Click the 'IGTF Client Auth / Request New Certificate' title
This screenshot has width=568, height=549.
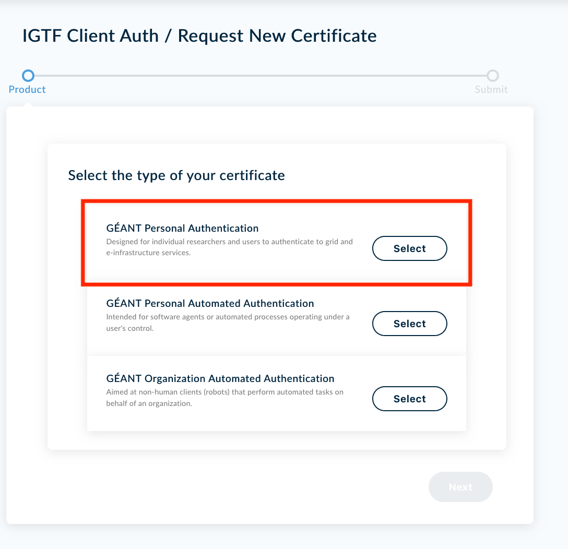[x=199, y=36]
